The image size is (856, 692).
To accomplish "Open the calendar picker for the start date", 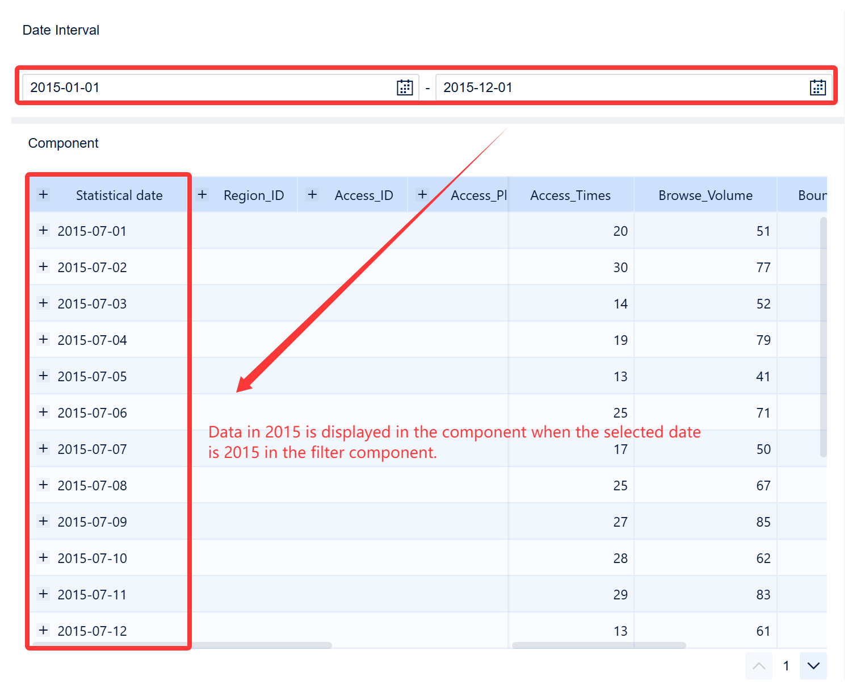I will [404, 87].
